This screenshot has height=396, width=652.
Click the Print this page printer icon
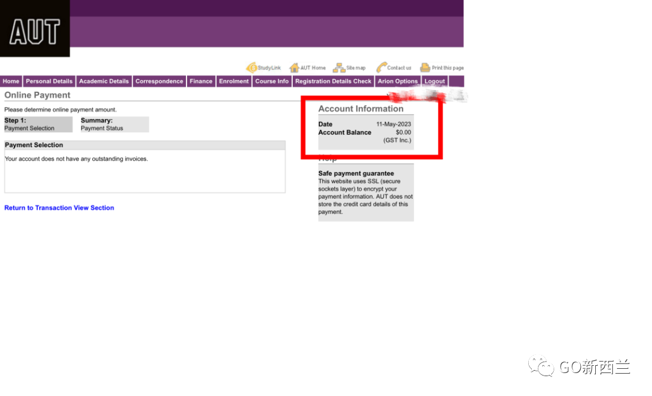[425, 68]
